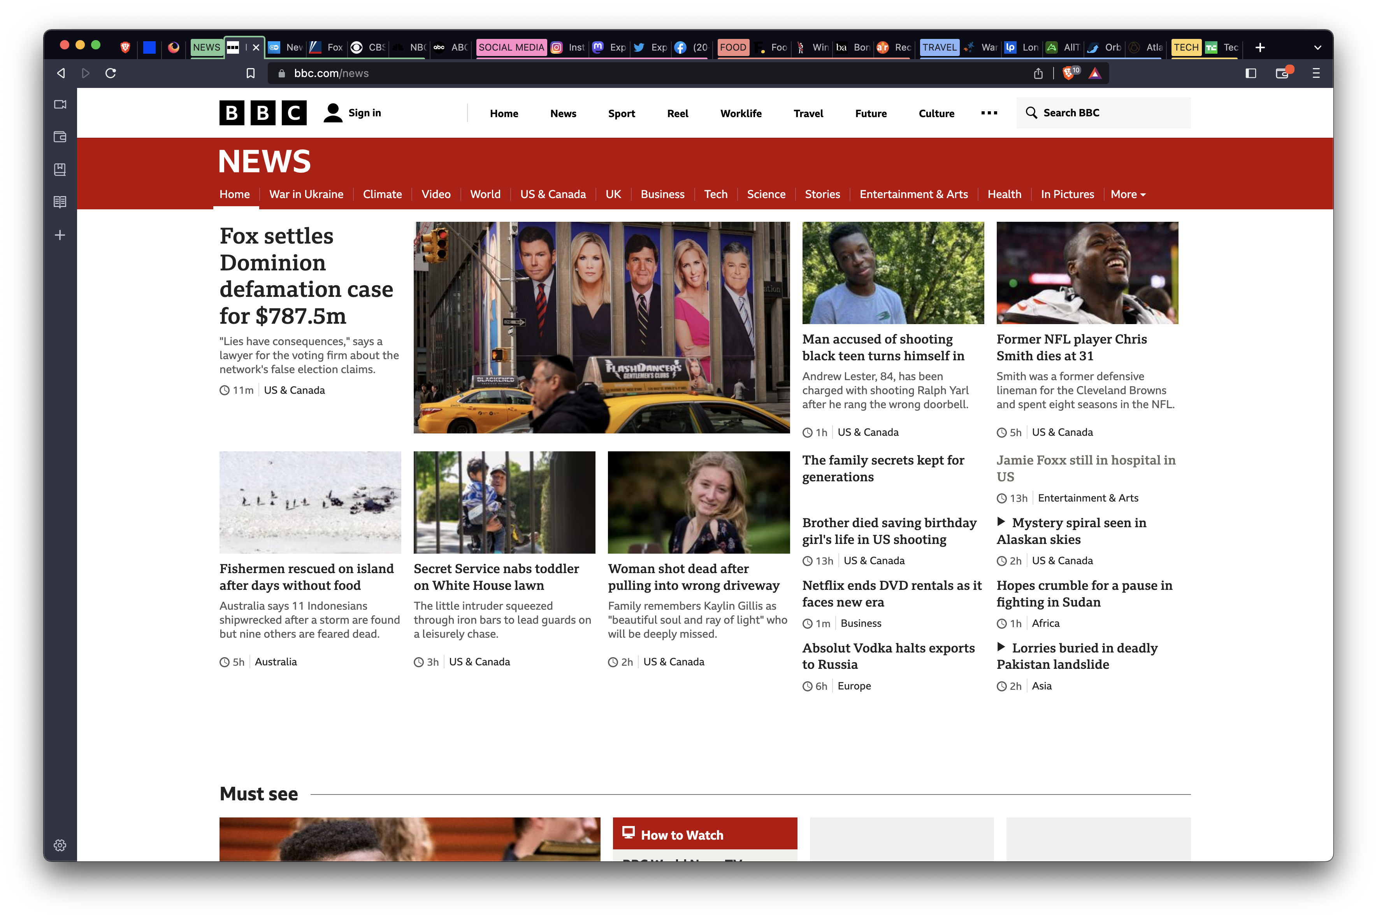Add a sidebar item with plus icon
Screen dimensions: 1377x919
coord(60,235)
